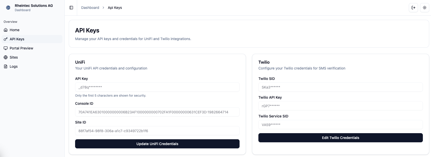Click inside the Console ID field
This screenshot has height=157, width=431.
click(157, 112)
